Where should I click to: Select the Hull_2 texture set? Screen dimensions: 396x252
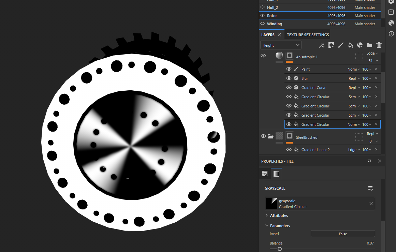click(x=272, y=8)
